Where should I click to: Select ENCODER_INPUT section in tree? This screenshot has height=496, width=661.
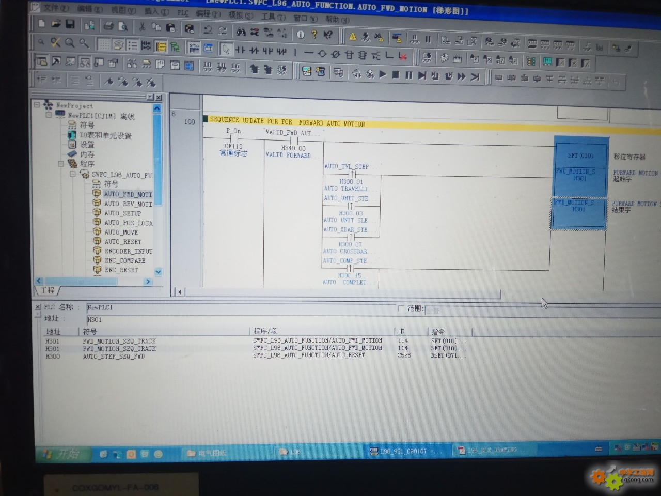[129, 251]
